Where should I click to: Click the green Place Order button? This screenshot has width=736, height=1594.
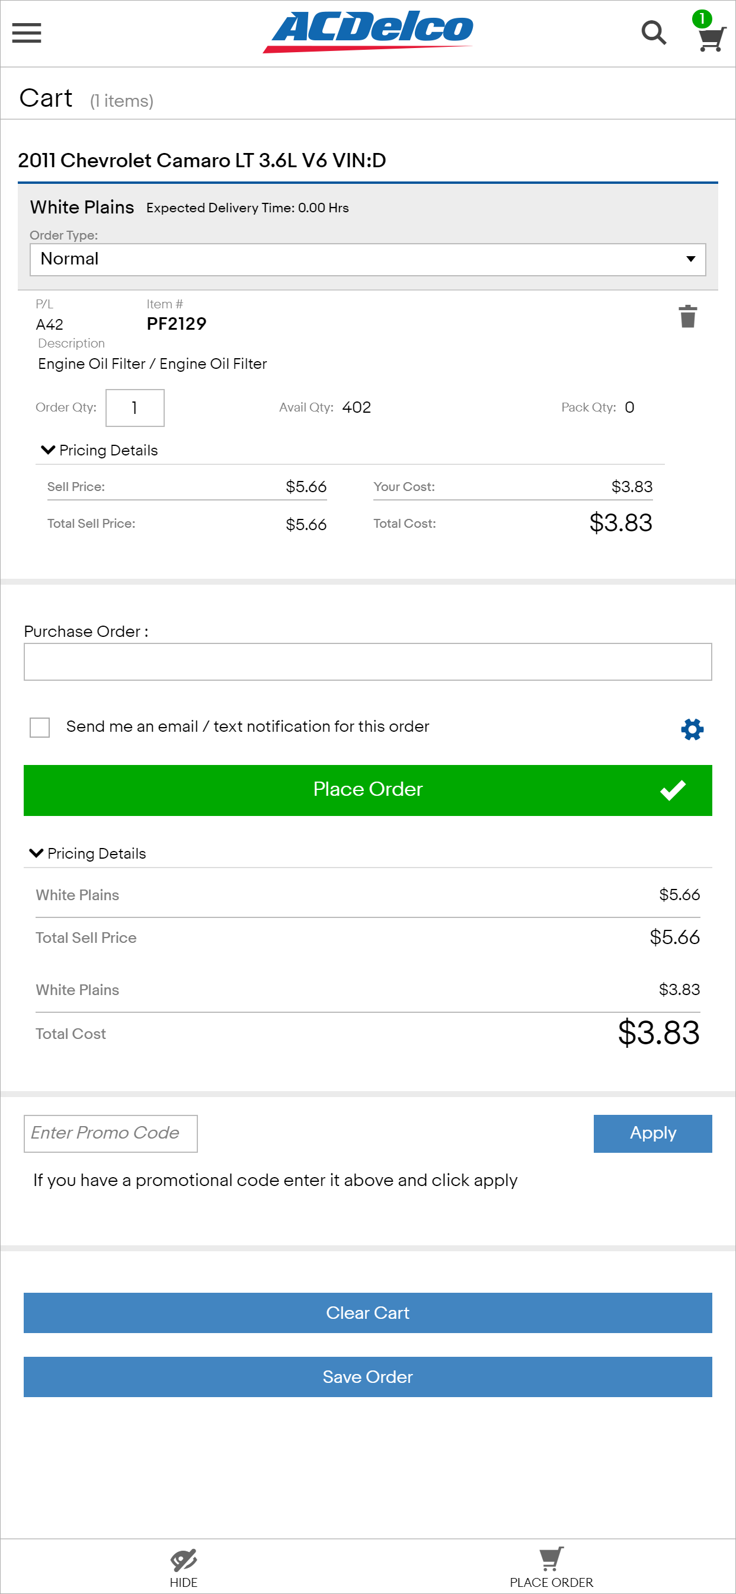(x=368, y=790)
